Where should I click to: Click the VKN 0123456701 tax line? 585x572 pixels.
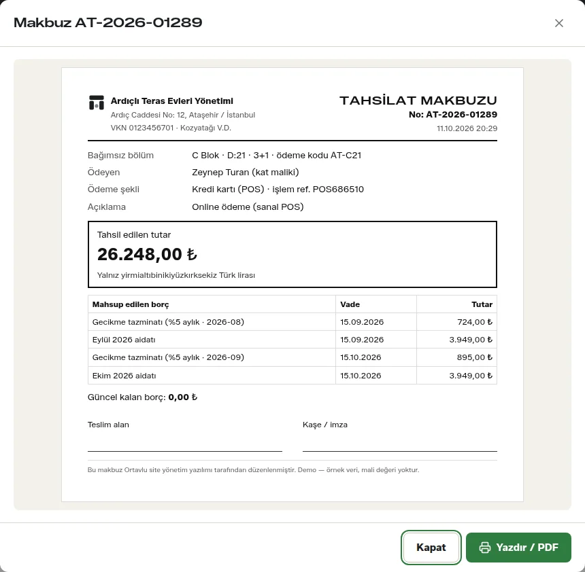pos(171,128)
